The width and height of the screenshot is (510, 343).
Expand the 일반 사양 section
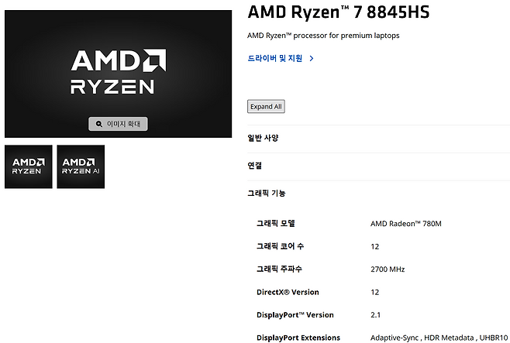coord(263,138)
